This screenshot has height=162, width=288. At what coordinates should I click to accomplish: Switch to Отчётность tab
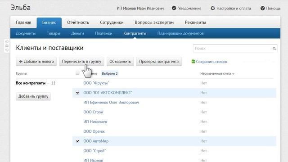point(78,22)
